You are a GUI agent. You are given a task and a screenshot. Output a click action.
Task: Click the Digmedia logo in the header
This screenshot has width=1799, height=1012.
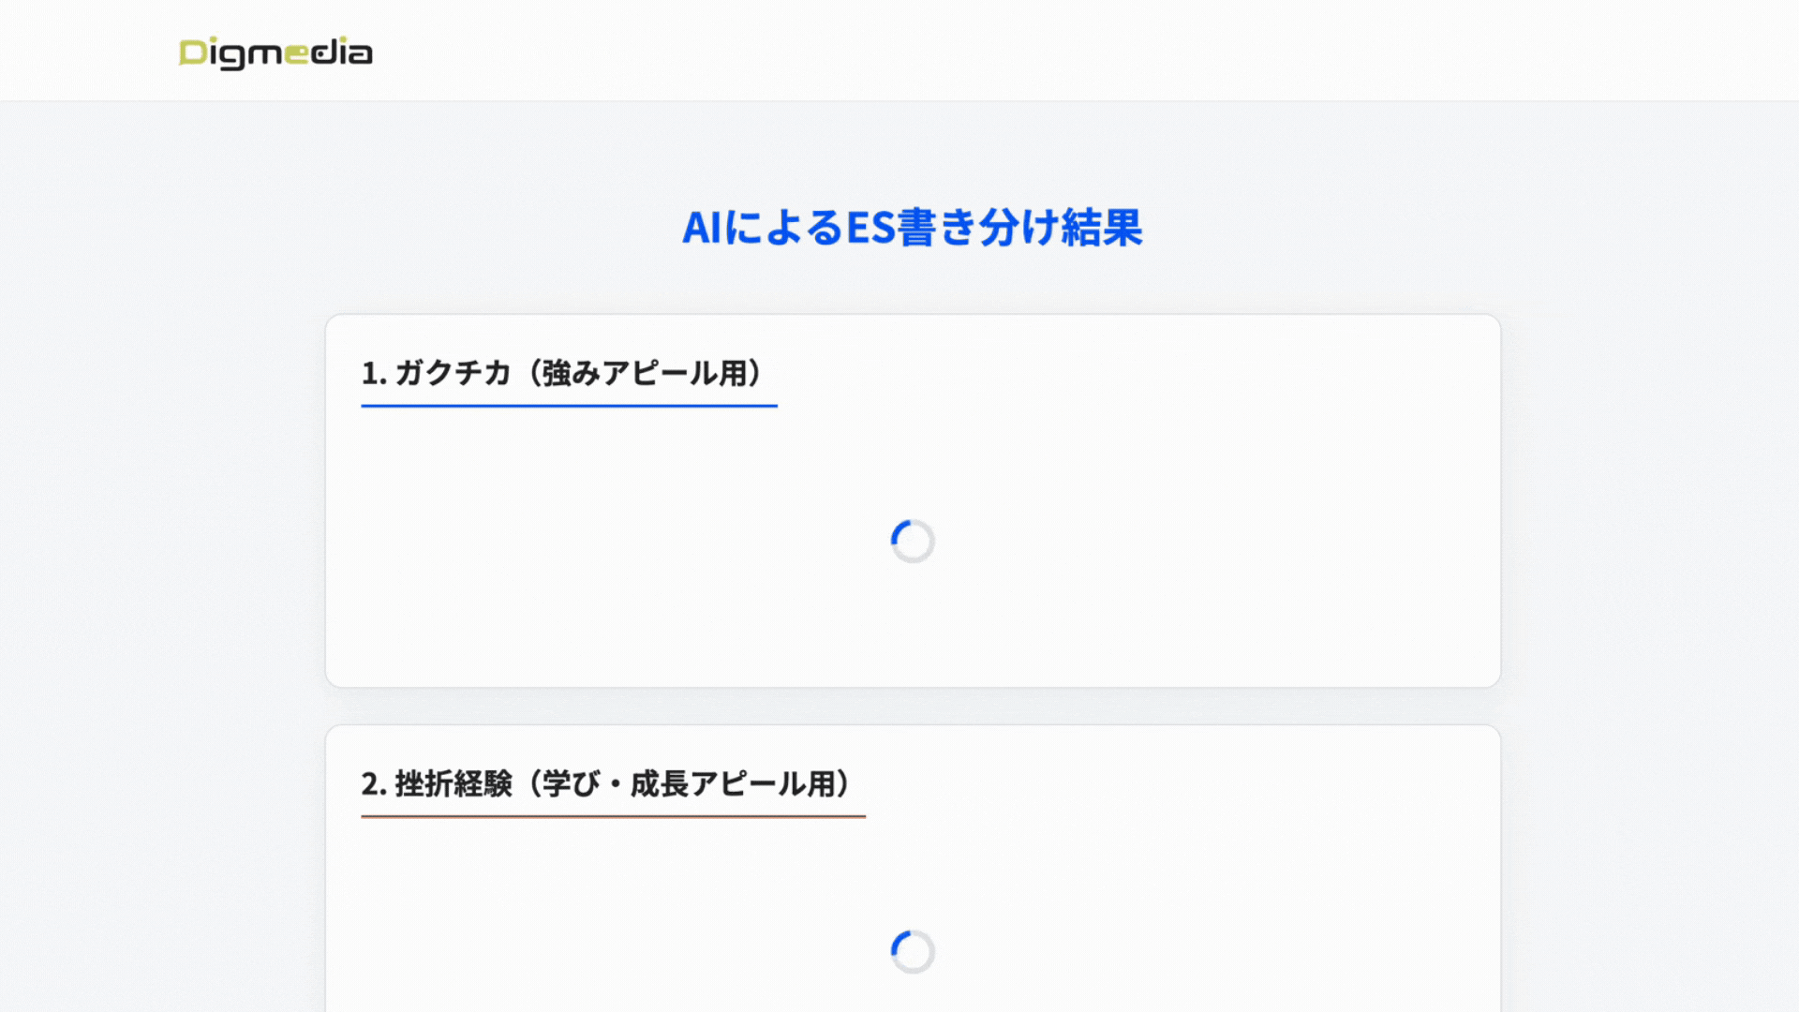pyautogui.click(x=275, y=52)
